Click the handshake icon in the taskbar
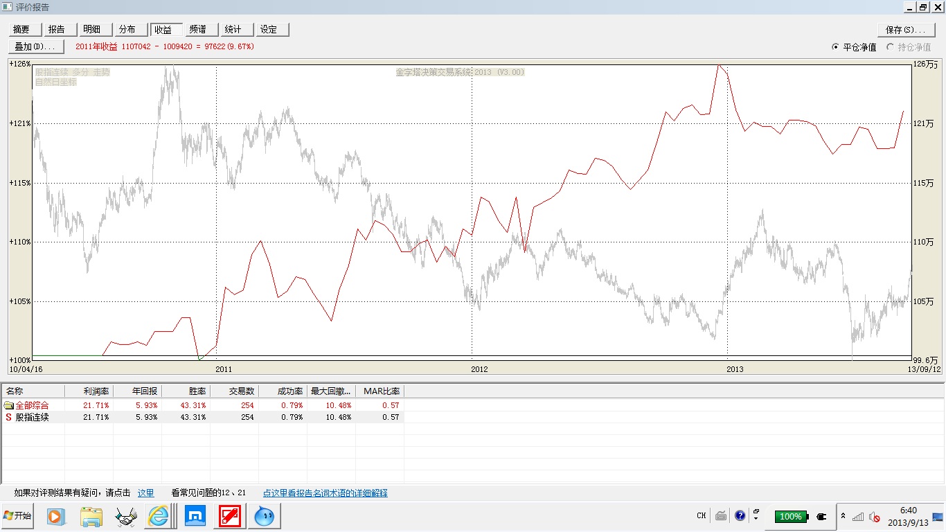Screen dimensions: 946x532 [x=125, y=516]
